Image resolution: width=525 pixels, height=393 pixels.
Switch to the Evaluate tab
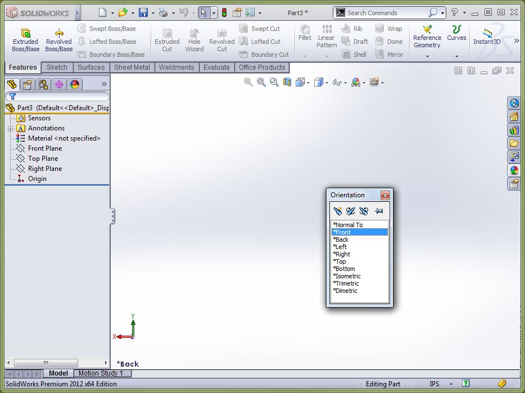pyautogui.click(x=216, y=67)
